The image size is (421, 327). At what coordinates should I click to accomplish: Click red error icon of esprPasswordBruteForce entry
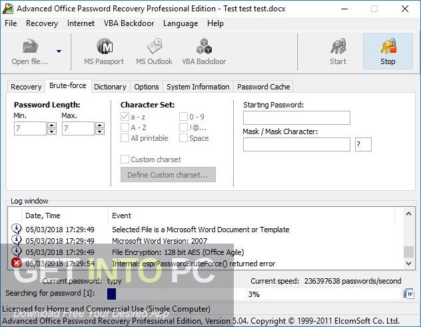(x=17, y=263)
